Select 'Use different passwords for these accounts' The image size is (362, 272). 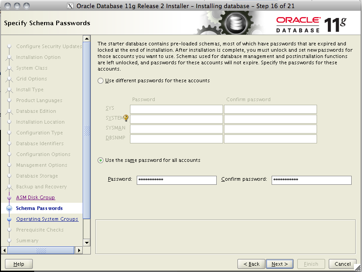[100, 81]
